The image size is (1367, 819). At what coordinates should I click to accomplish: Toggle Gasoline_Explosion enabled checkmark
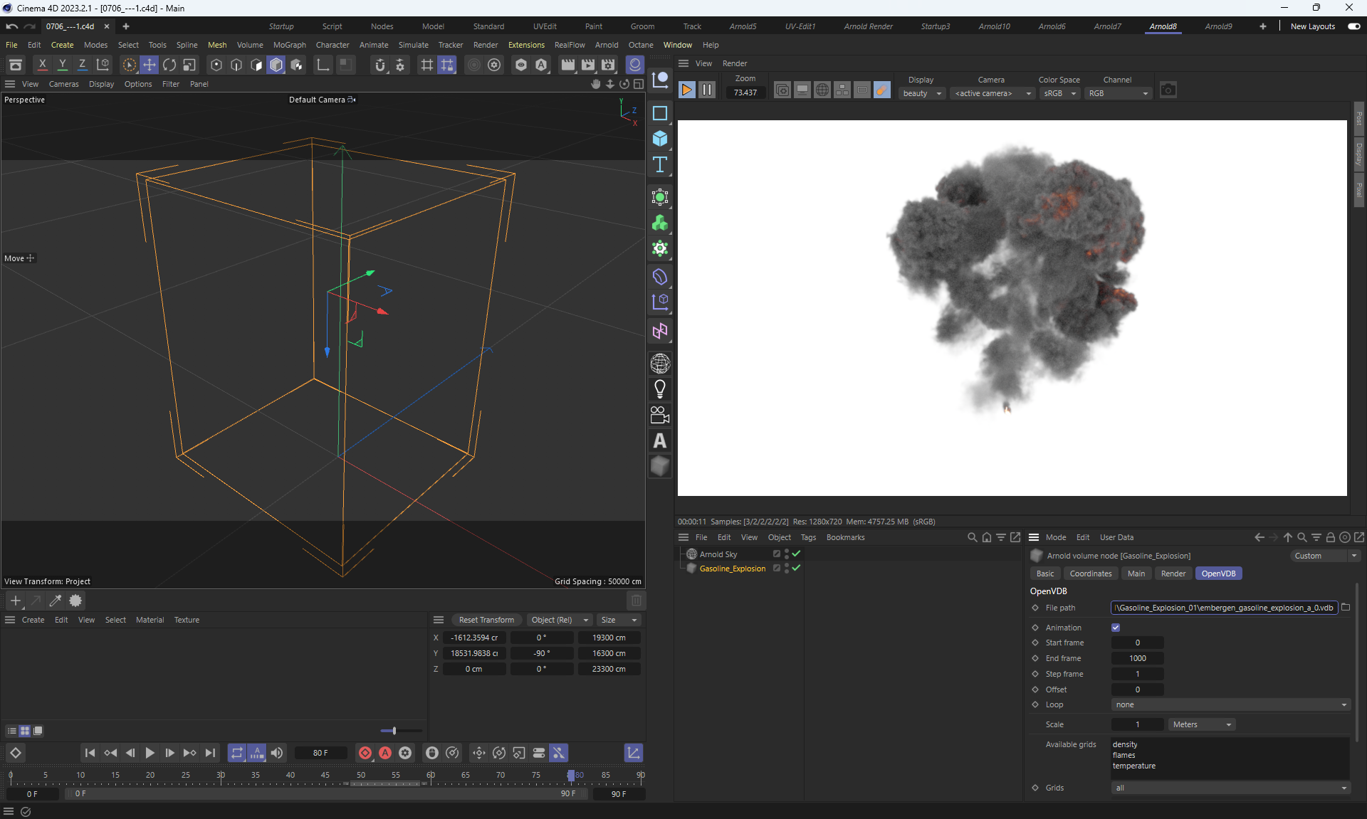pyautogui.click(x=797, y=568)
